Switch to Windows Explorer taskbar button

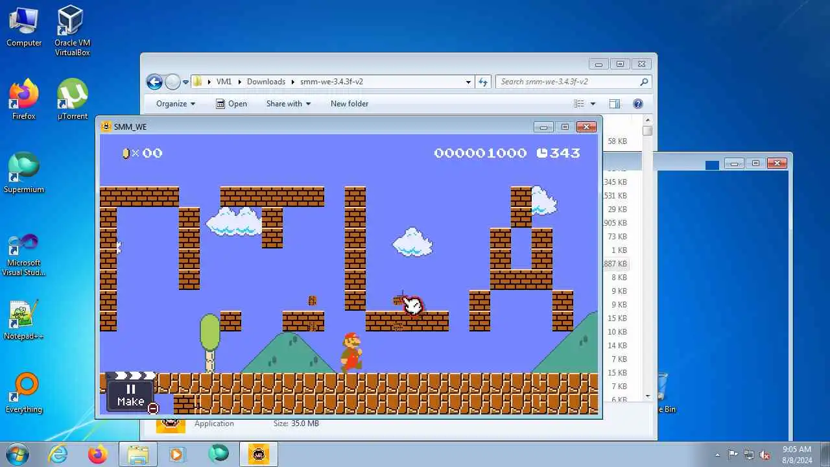[139, 454]
